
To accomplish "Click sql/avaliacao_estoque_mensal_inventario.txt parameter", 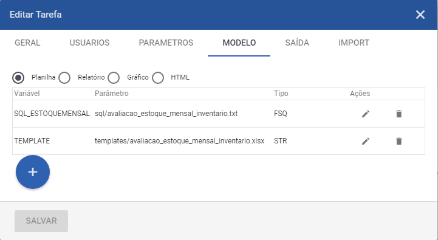I will (x=166, y=114).
